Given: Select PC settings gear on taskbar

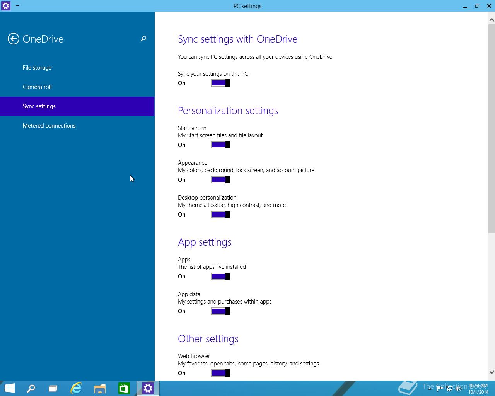Looking at the screenshot, I should tap(148, 388).
